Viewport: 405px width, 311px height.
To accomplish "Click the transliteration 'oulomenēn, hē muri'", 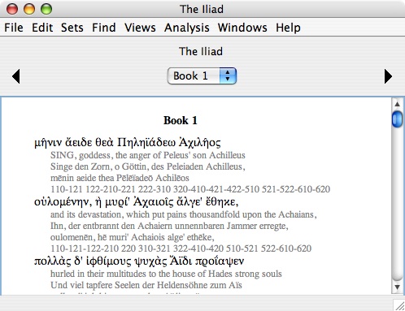I will [x=133, y=237].
